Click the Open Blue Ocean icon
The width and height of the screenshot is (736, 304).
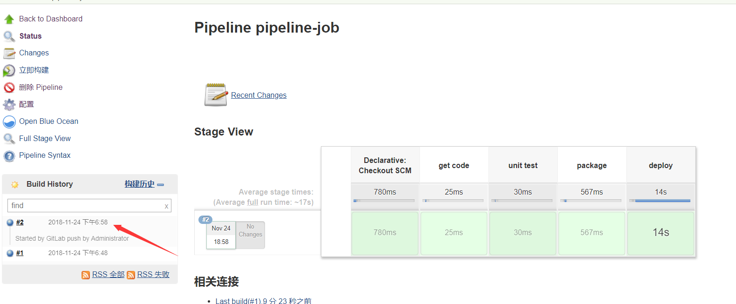tap(9, 122)
